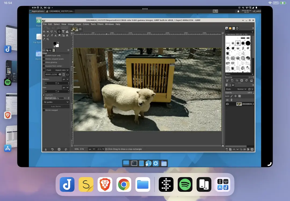Viewport: 290px width, 201px height.
Task: Check the Delete cropped pixels option
Action: click(44, 59)
